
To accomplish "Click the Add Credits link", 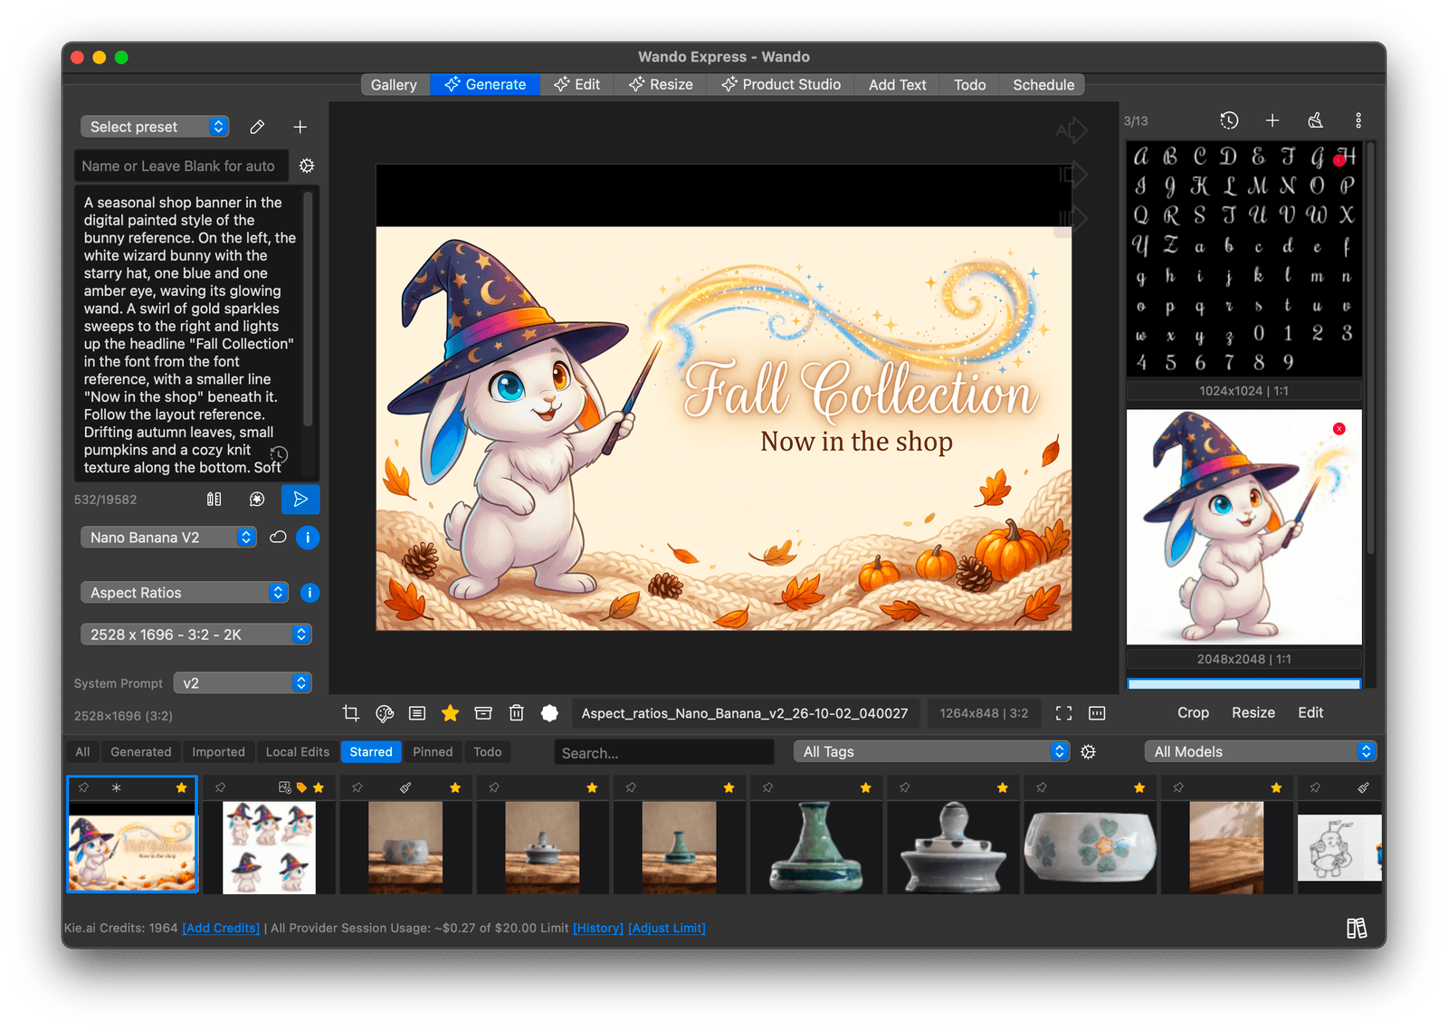I will 221,928.
